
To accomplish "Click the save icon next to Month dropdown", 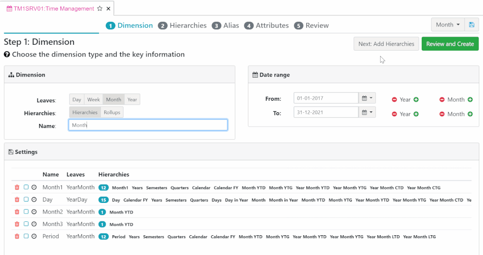I will 471,25.
